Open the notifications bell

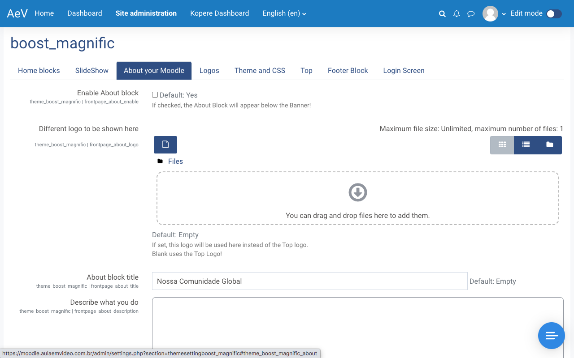click(x=457, y=14)
